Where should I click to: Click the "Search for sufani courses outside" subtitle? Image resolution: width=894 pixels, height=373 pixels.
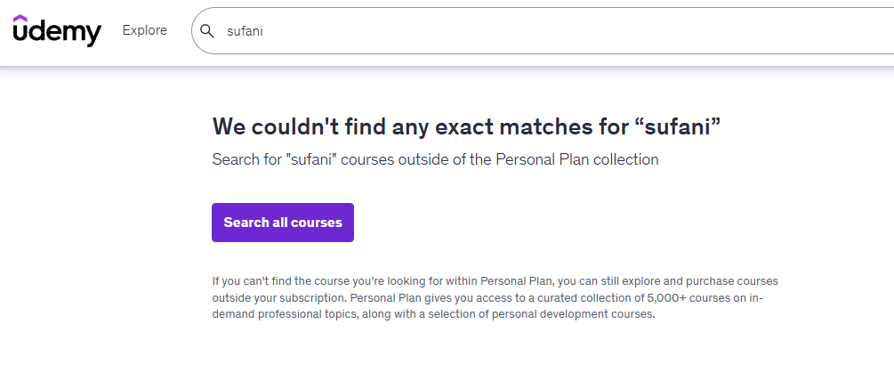tap(435, 160)
